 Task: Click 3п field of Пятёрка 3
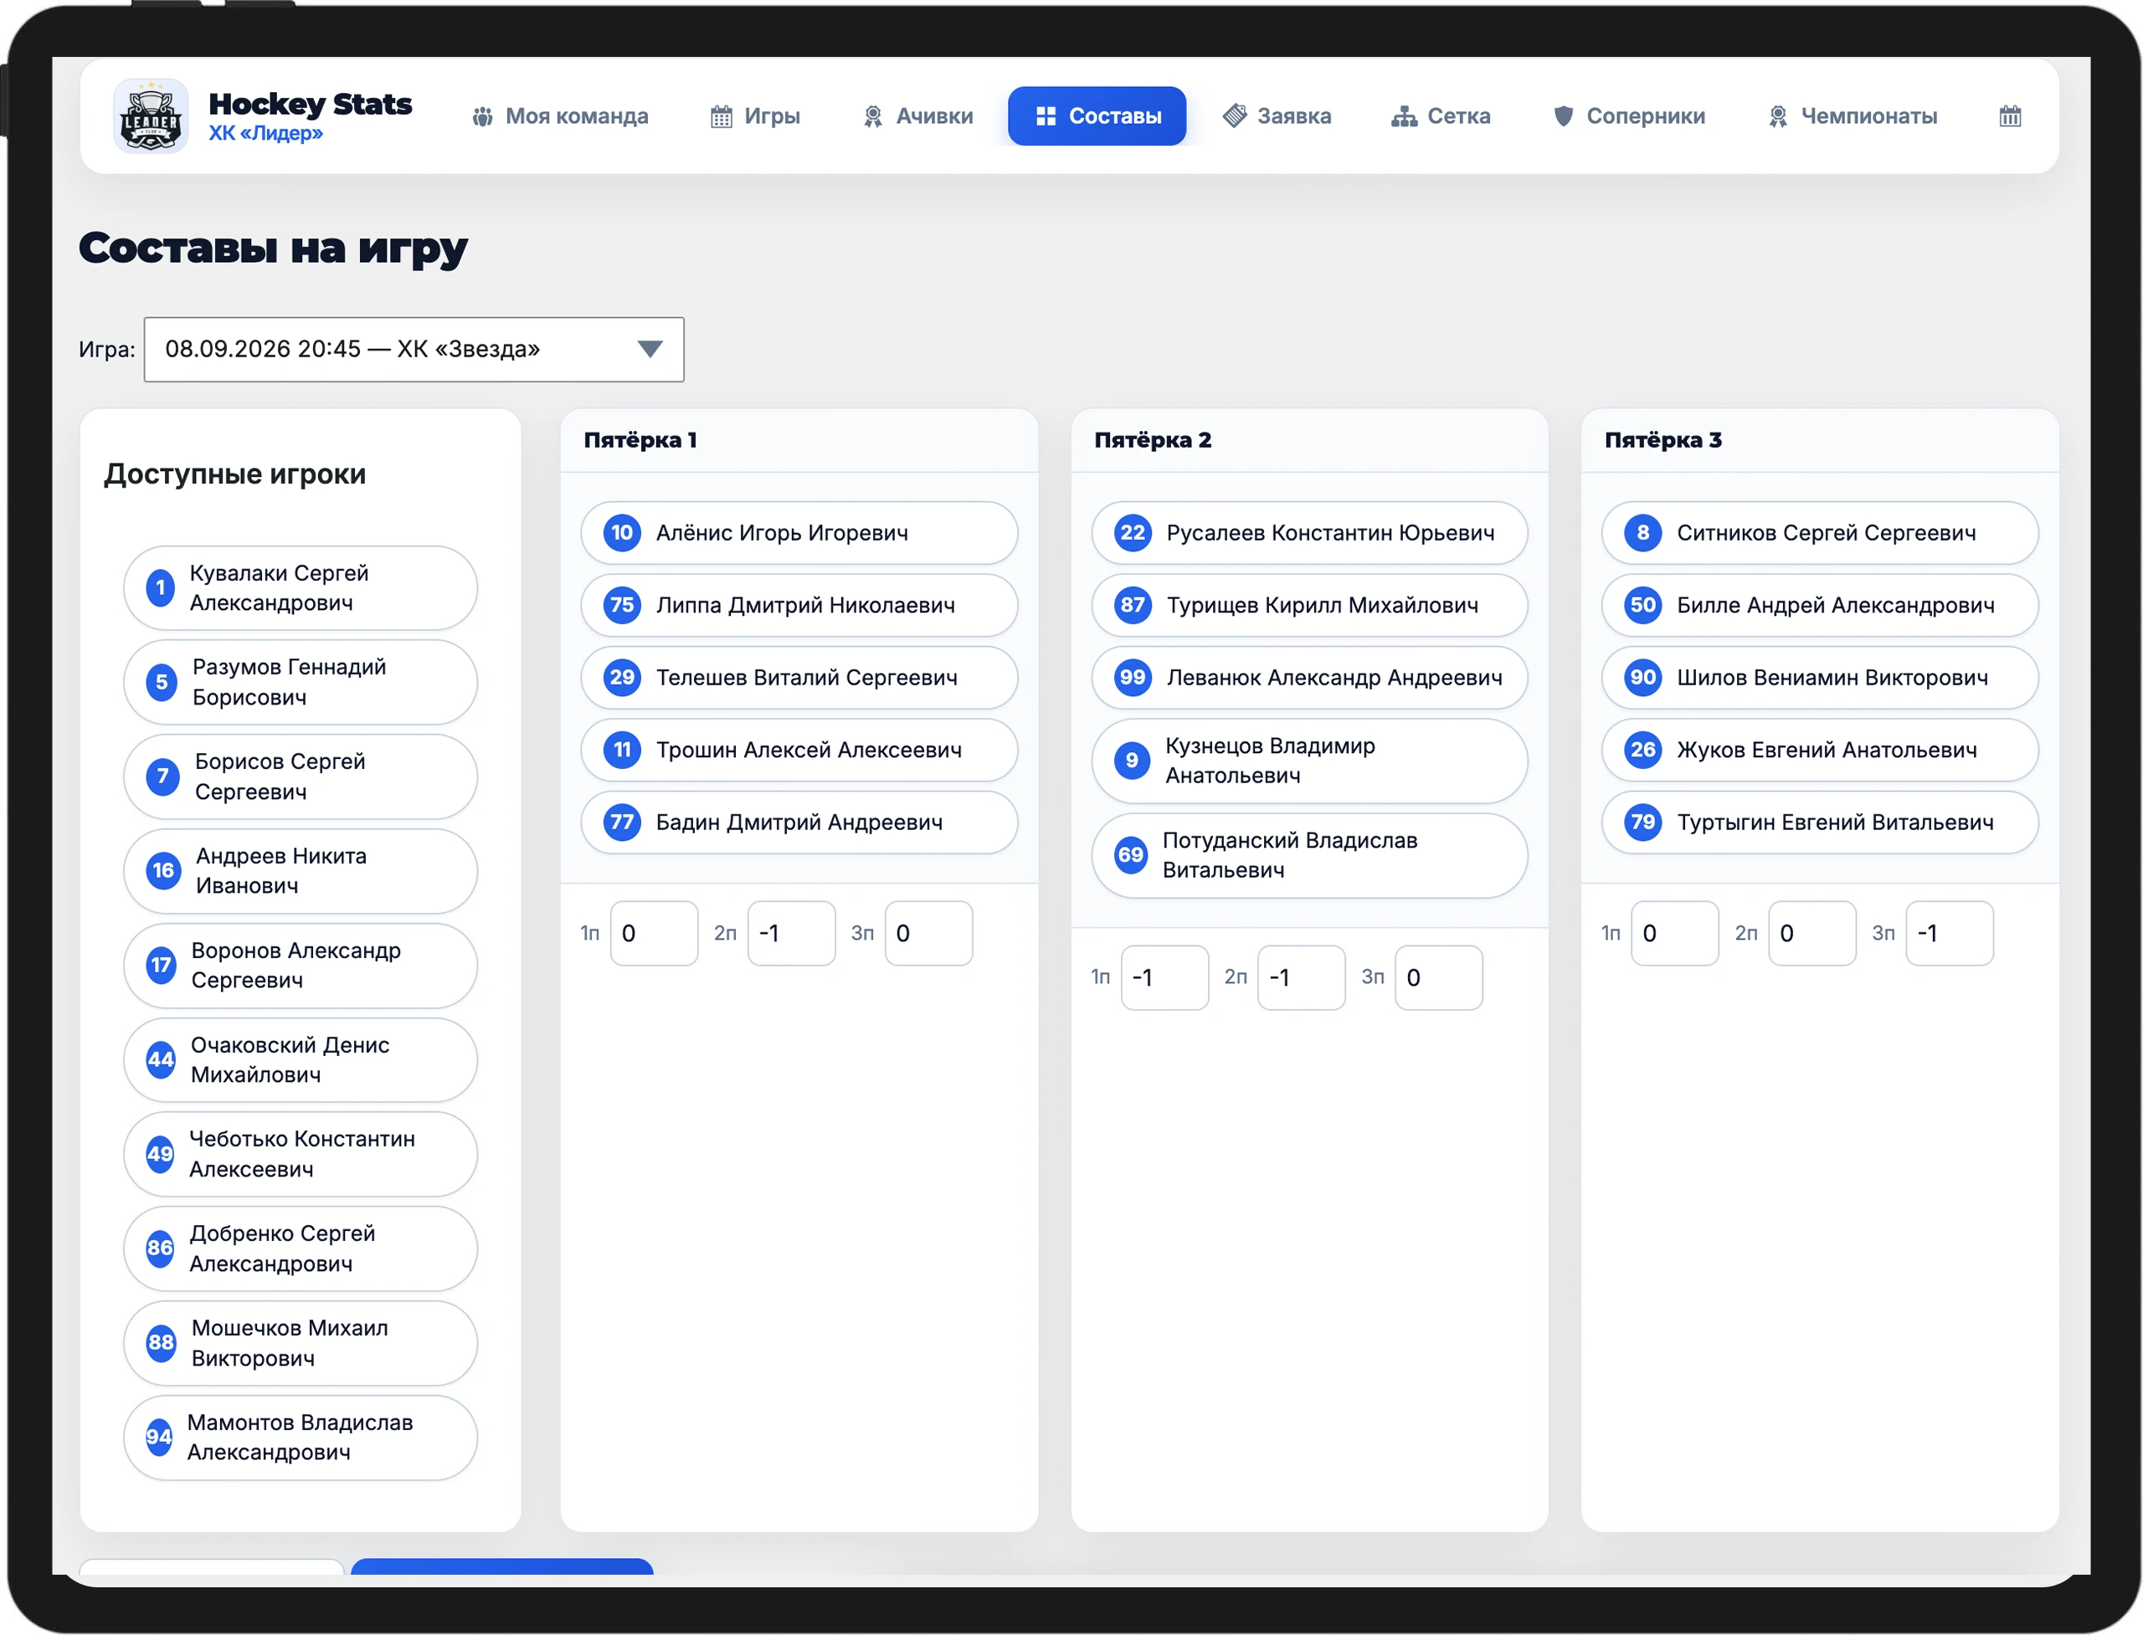point(1948,932)
